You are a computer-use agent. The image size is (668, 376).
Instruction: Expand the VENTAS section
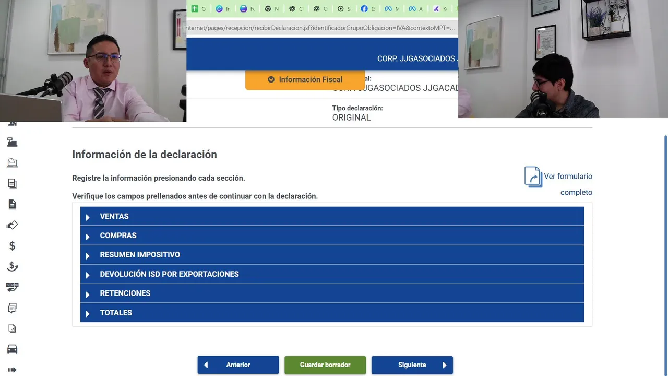point(332,216)
